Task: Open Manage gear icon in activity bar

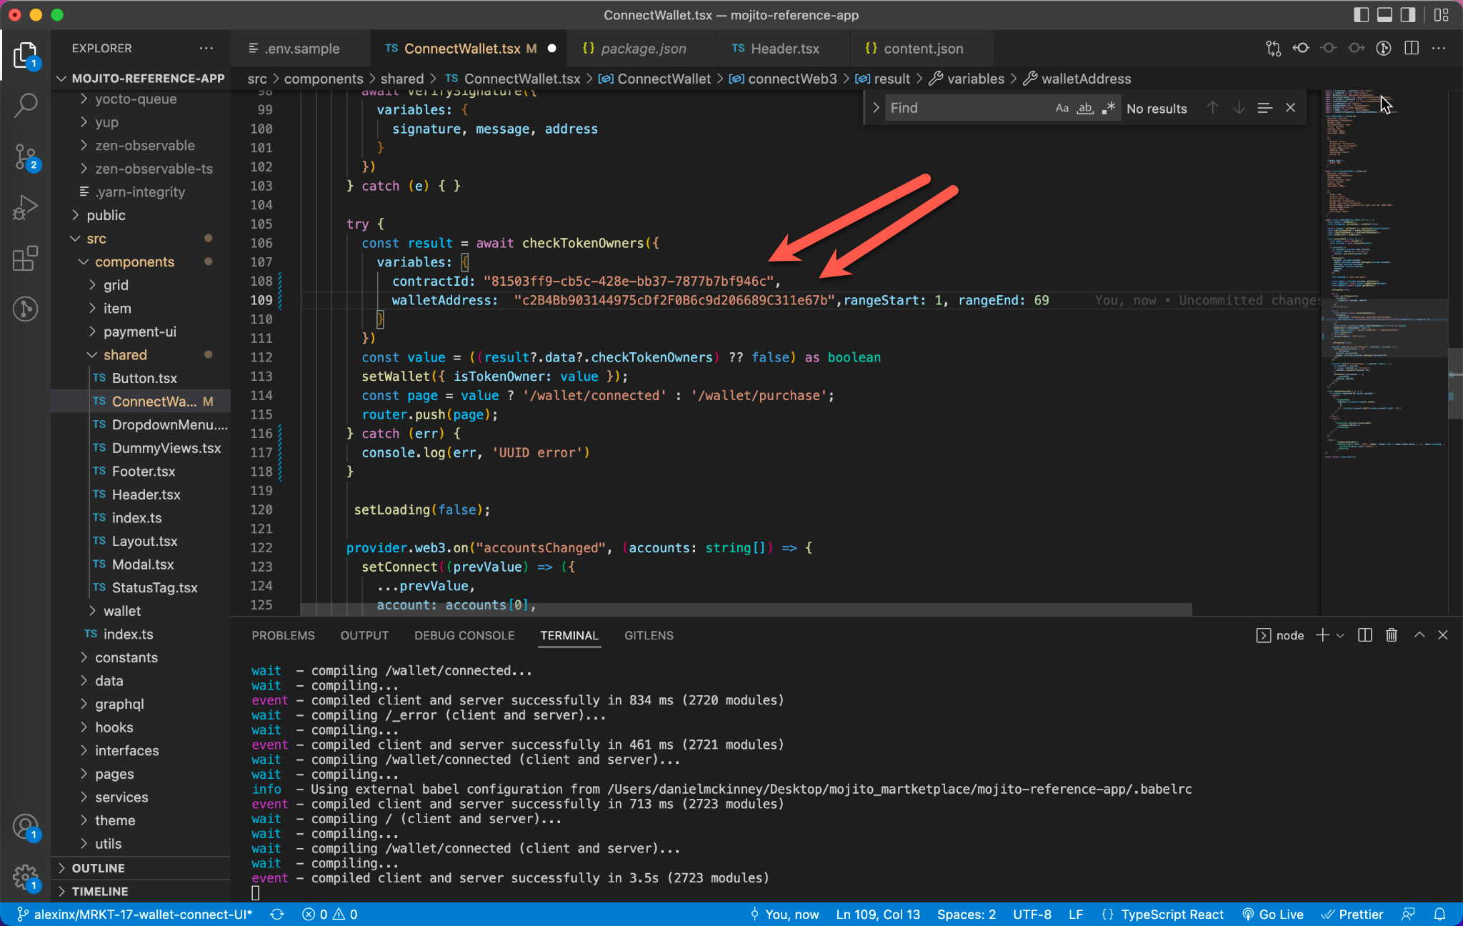Action: click(x=26, y=876)
